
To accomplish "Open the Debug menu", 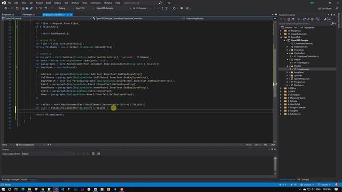I will [x=58, y=3].
